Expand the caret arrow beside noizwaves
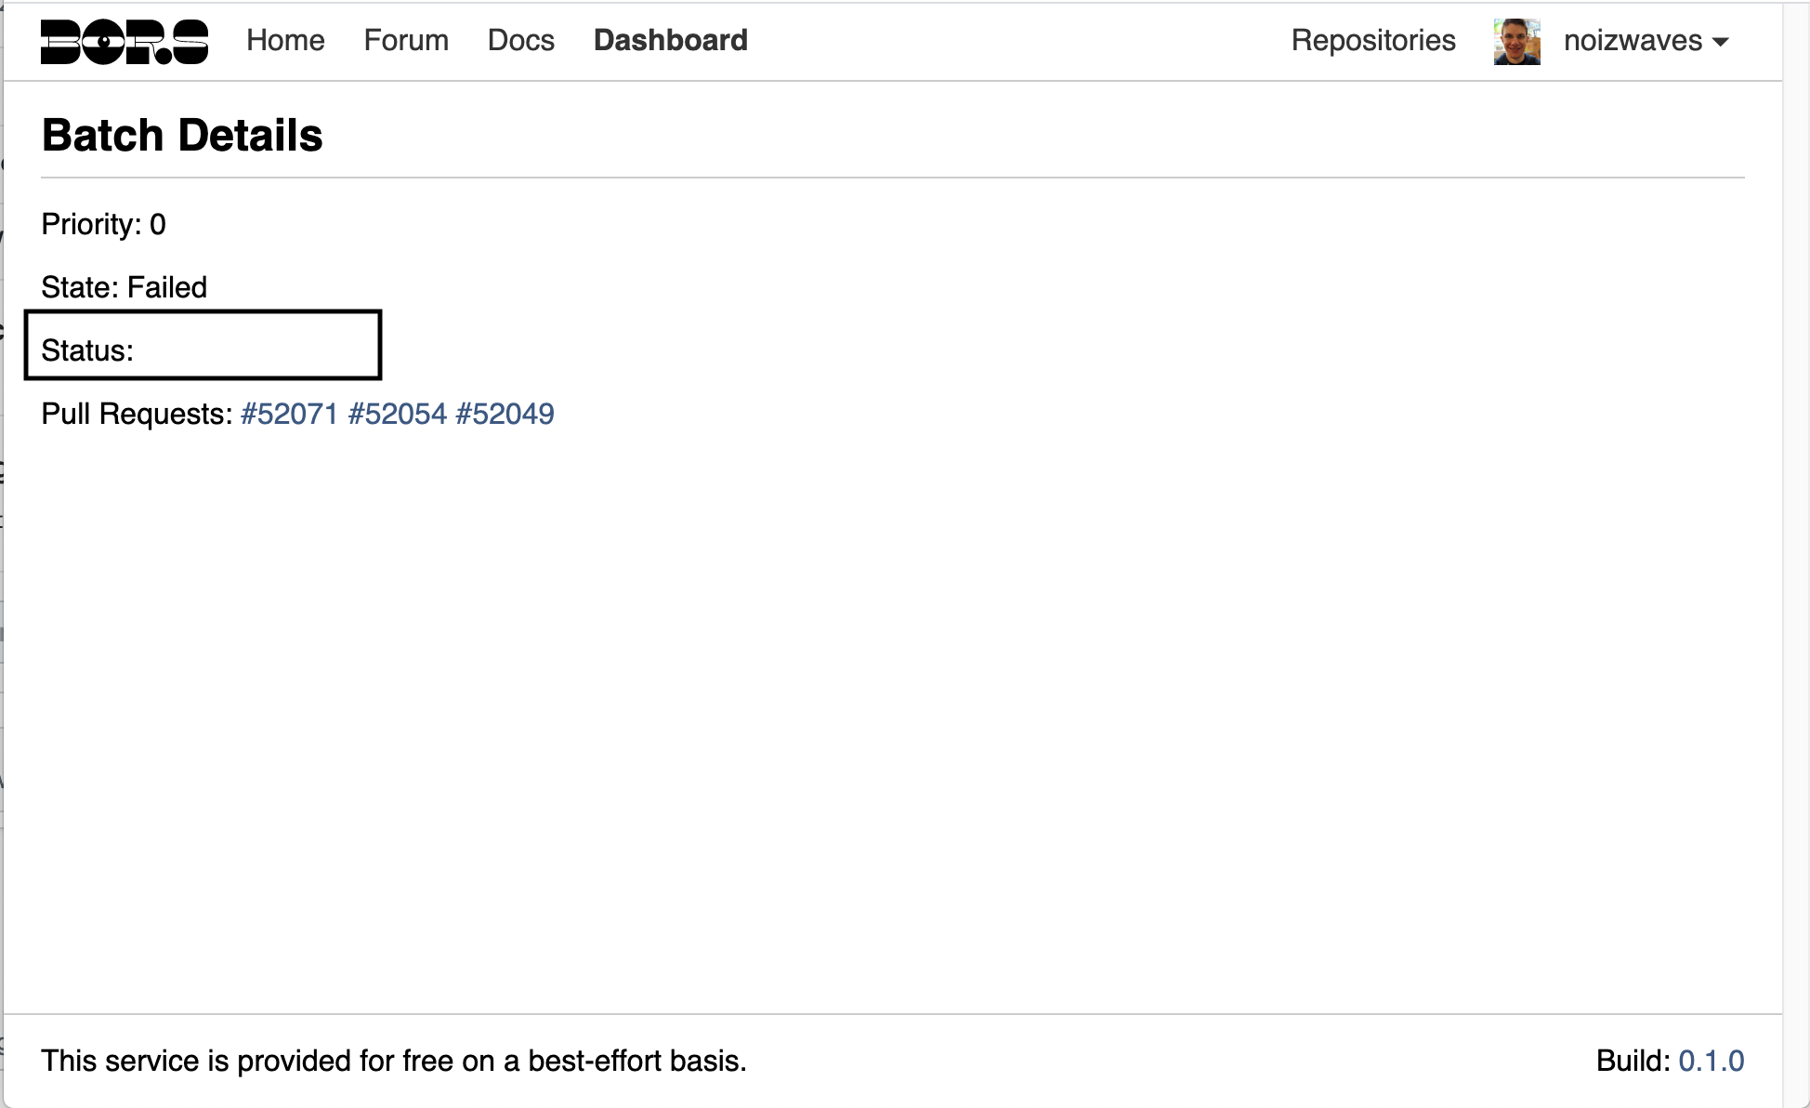This screenshot has width=1810, height=1108. pos(1720,43)
